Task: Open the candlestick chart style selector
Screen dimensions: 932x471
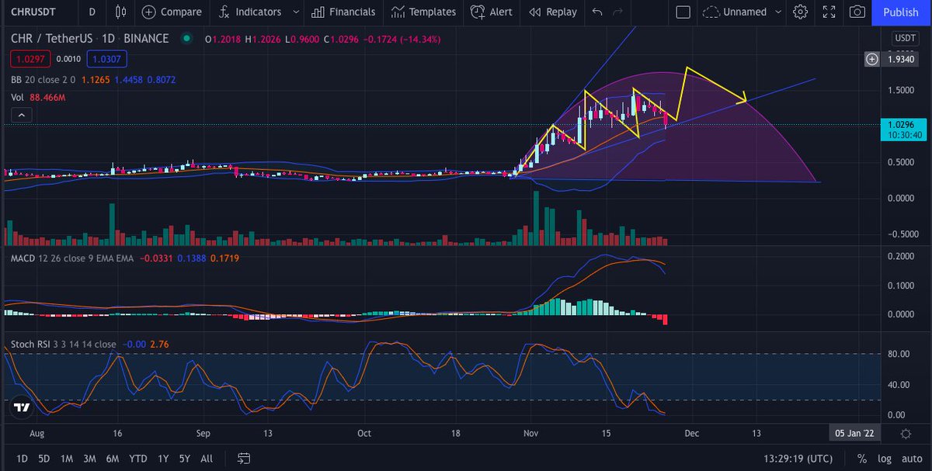Action: point(120,12)
